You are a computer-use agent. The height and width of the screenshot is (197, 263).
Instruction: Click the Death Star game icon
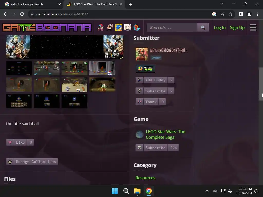(x=139, y=134)
